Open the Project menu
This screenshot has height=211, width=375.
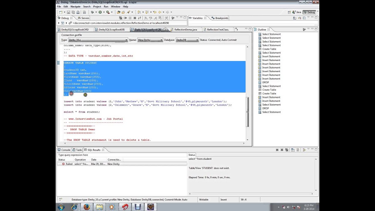97,6
